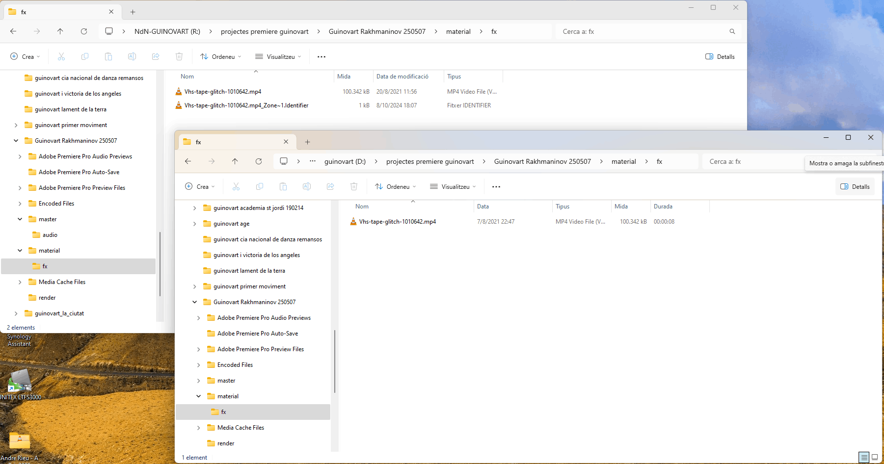The width and height of the screenshot is (884, 464).
Task: Click Delete trash icon in back window
Action: pos(179,56)
